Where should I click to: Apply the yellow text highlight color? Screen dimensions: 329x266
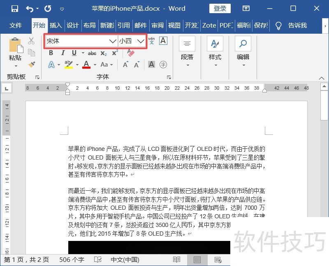pyautogui.click(x=69, y=65)
